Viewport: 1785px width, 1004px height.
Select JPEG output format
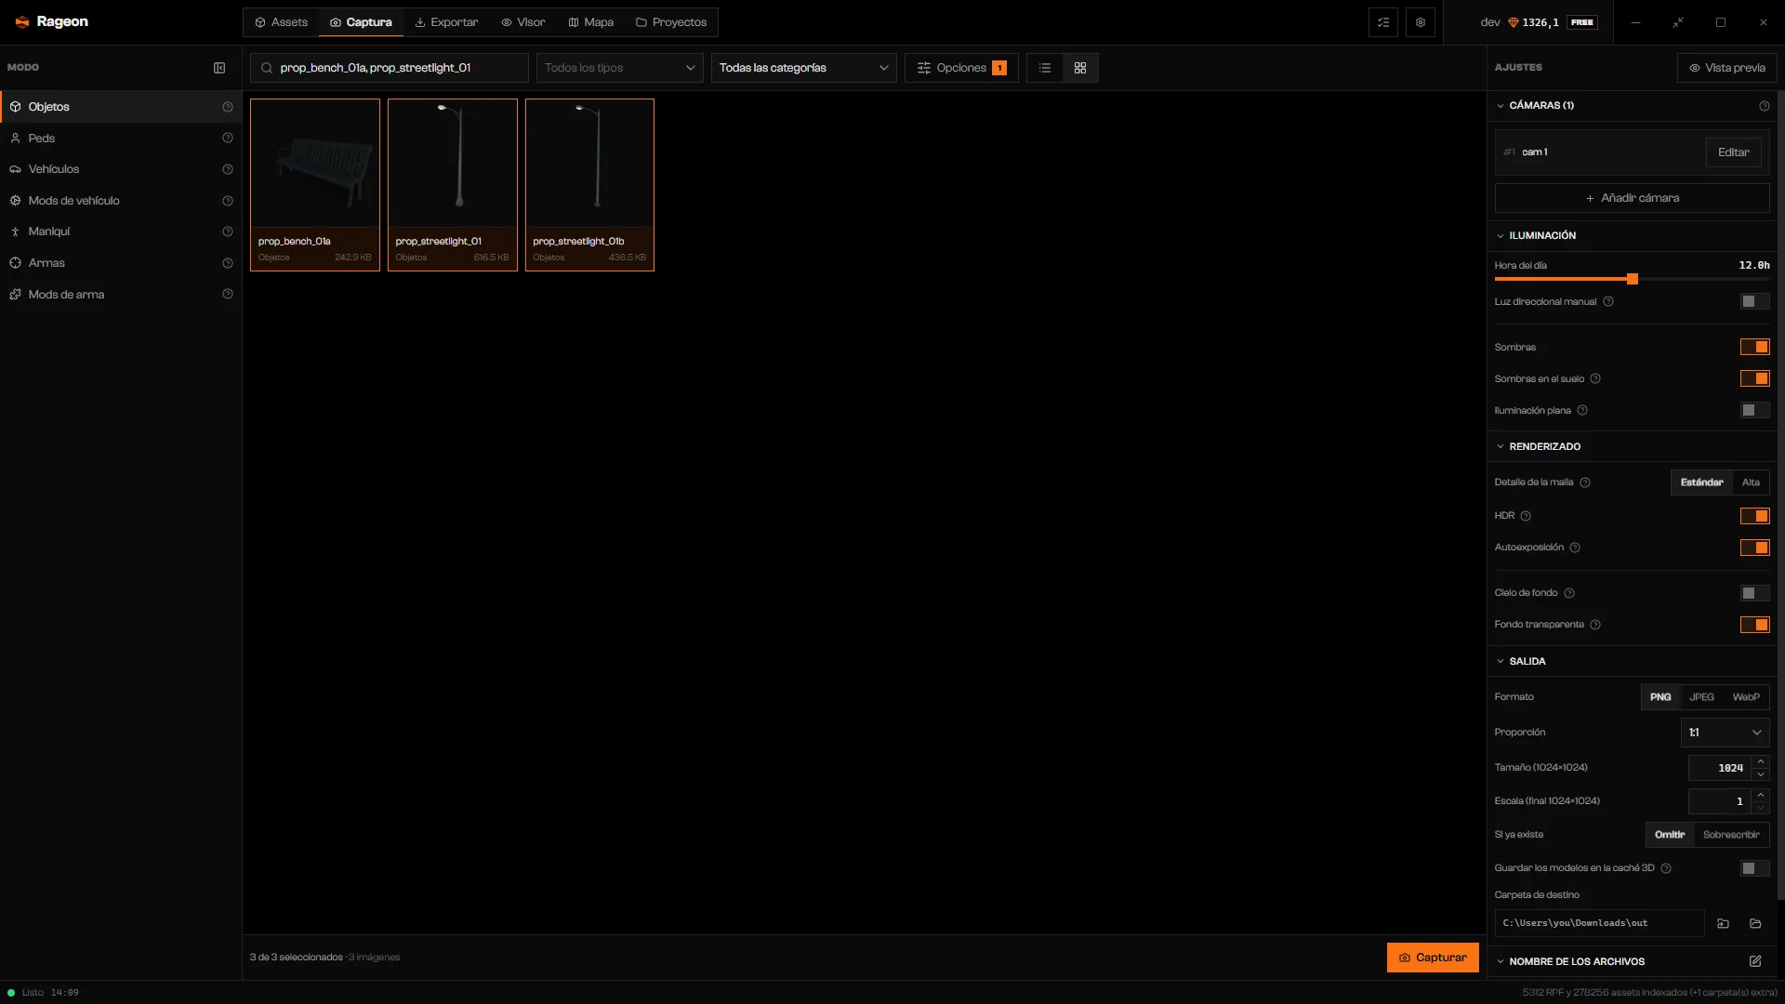point(1701,697)
